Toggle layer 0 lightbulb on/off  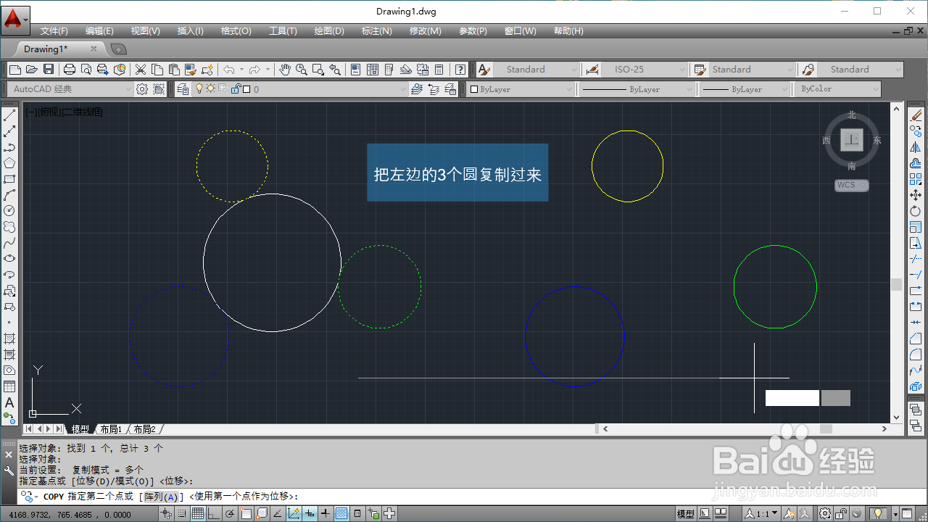(x=198, y=89)
